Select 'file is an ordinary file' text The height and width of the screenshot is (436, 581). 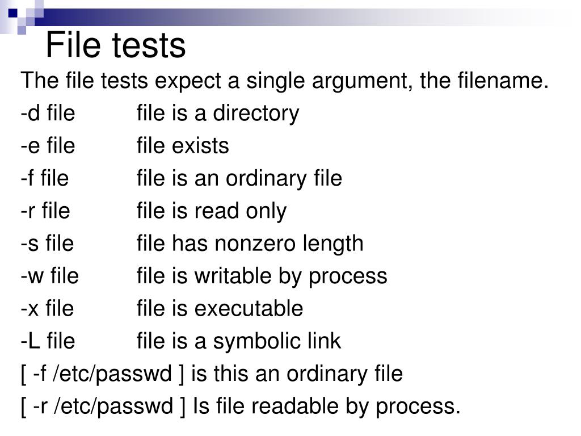(239, 179)
